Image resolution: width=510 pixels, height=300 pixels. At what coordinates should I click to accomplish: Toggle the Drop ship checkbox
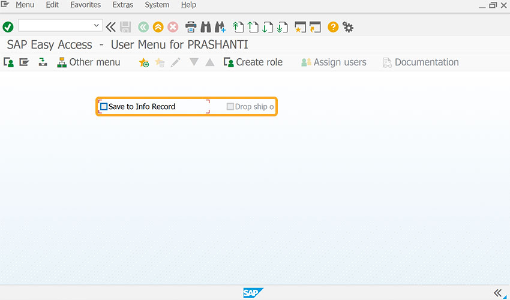pyautogui.click(x=230, y=106)
